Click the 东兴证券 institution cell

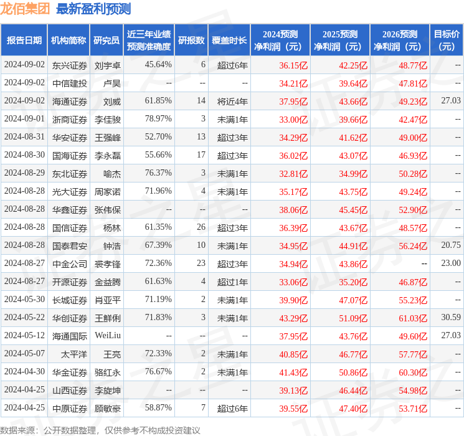[70, 65]
